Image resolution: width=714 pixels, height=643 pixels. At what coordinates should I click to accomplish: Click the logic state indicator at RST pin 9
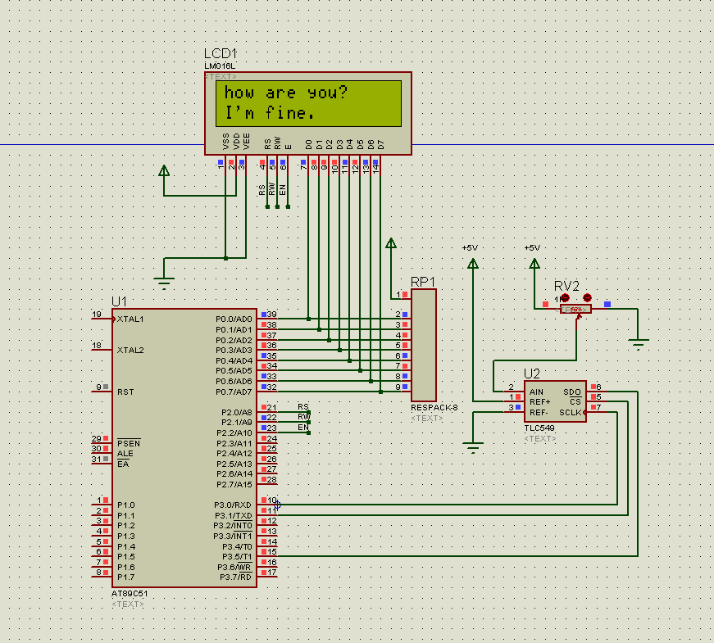106,387
